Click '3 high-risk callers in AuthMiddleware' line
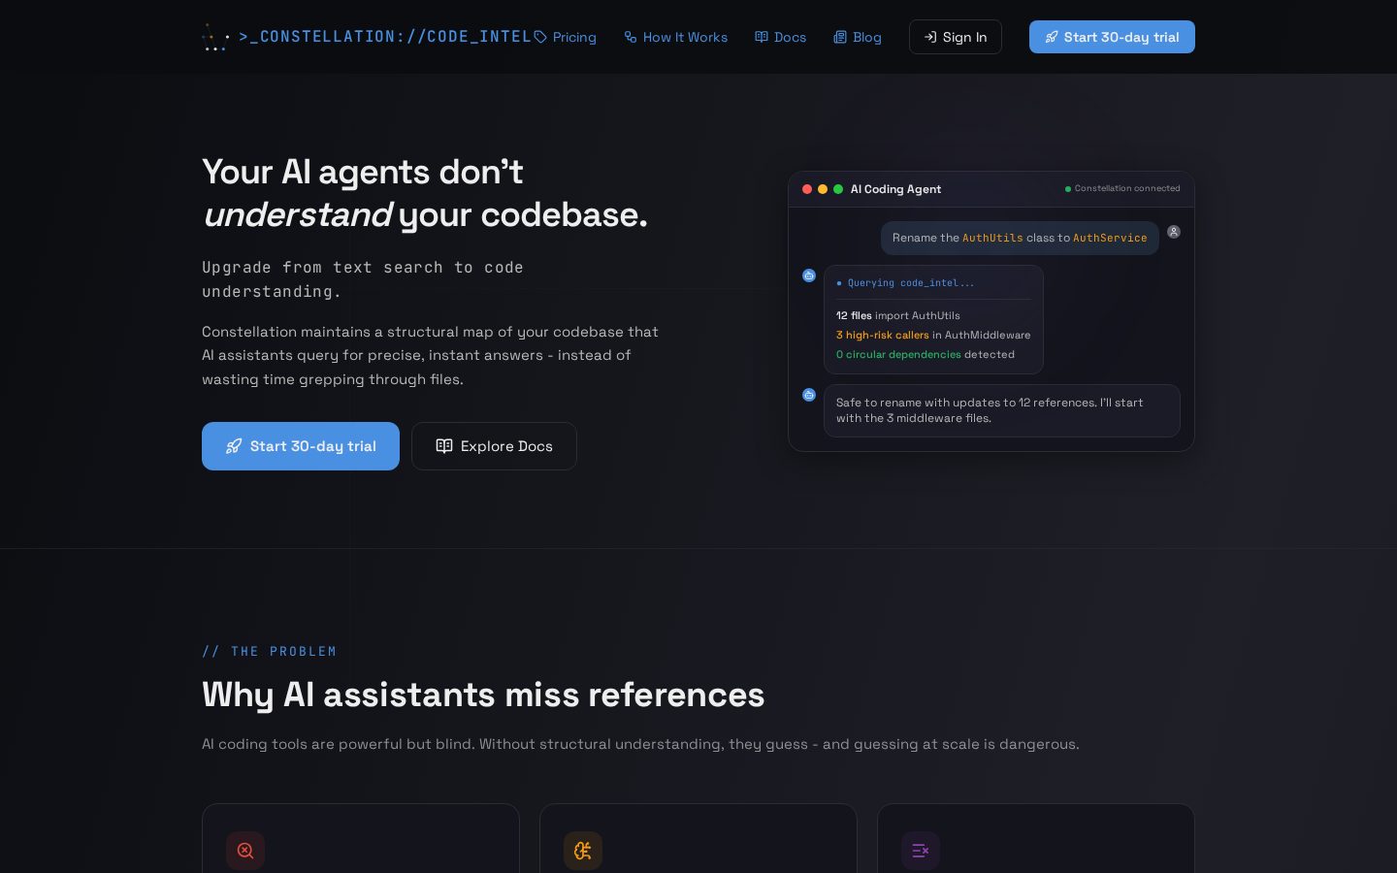The width and height of the screenshot is (1397, 873). pos(933,335)
